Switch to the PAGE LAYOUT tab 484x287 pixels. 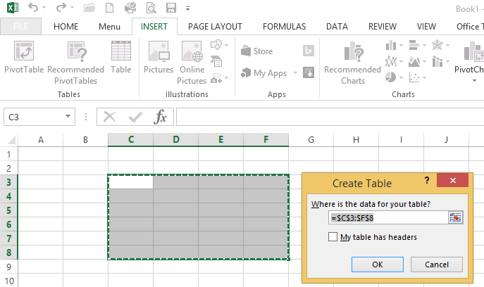point(215,27)
